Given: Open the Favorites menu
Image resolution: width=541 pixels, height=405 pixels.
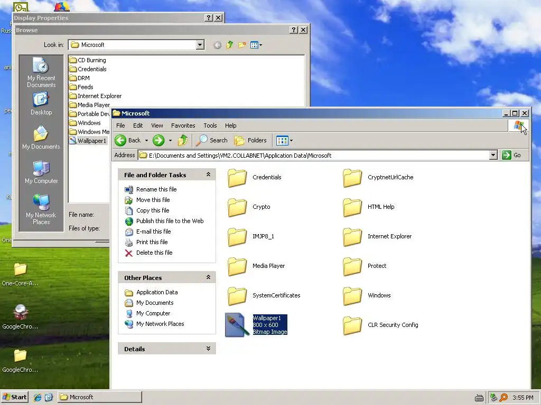Looking at the screenshot, I should [x=183, y=126].
